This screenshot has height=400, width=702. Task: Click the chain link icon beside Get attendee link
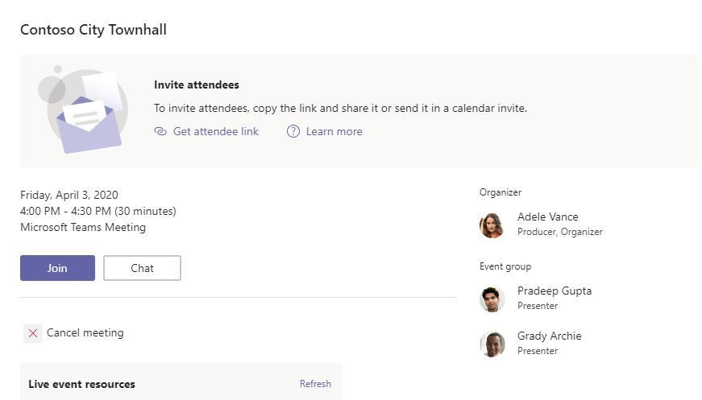coord(160,131)
